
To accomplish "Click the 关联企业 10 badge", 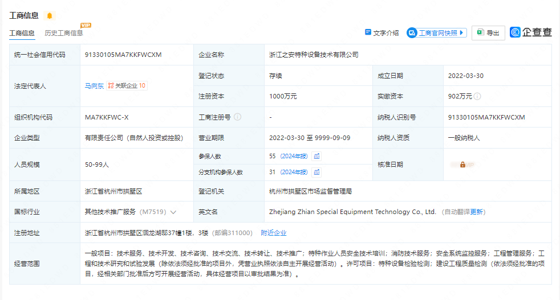I will 127,86.
